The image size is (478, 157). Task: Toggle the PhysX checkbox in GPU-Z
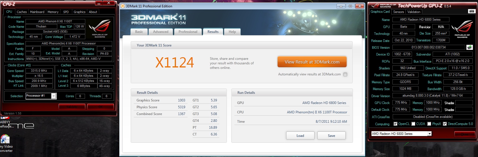pyautogui.click(x=429, y=124)
